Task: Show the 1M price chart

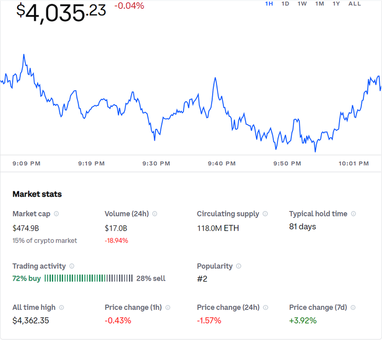Action: click(x=319, y=4)
